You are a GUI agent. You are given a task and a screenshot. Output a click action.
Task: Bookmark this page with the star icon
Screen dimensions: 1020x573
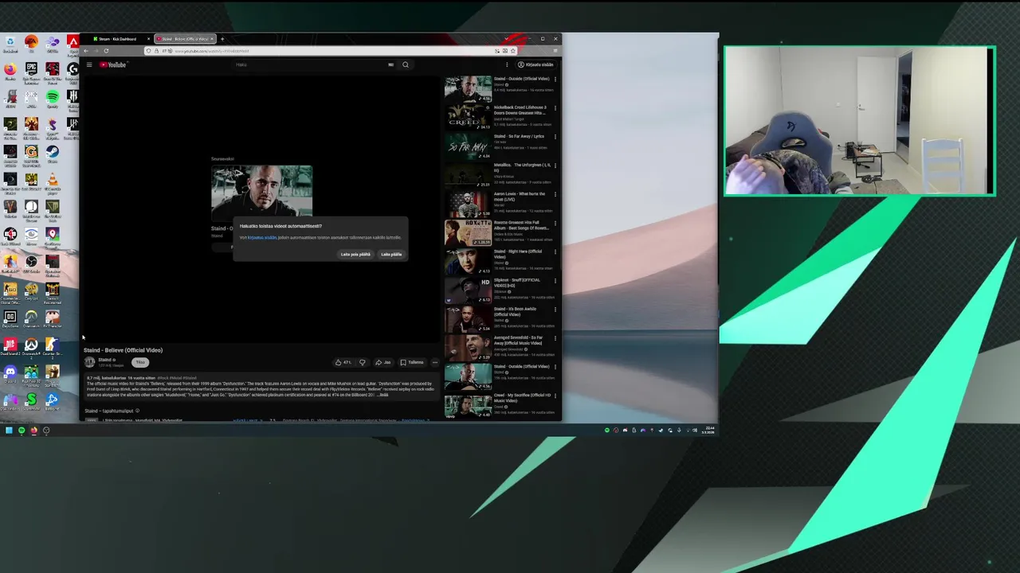coord(512,51)
